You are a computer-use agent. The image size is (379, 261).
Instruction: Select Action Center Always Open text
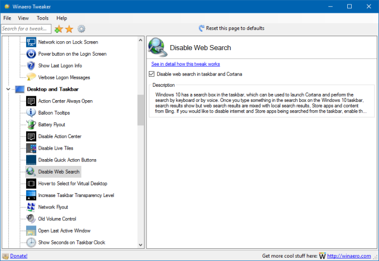click(65, 101)
